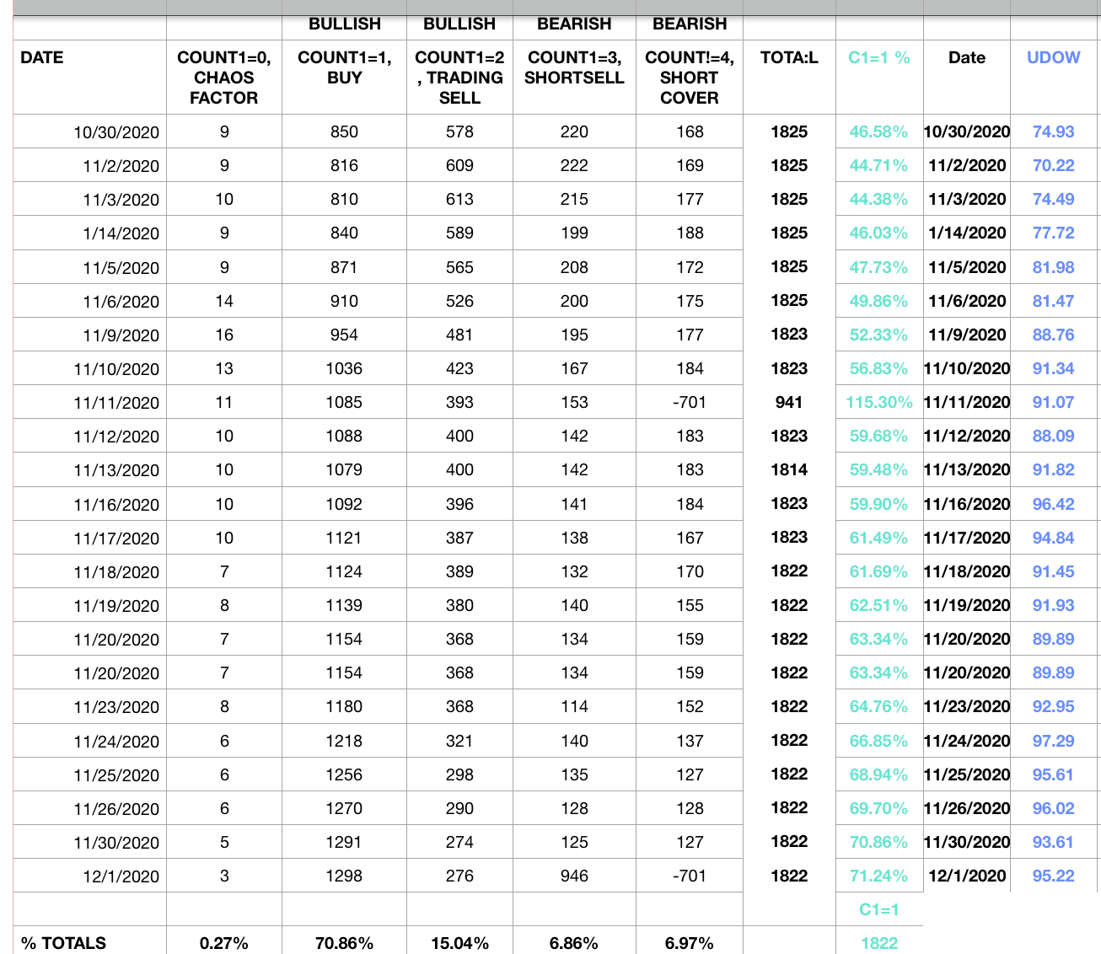Image resolution: width=1101 pixels, height=954 pixels.
Task: Select the SHORTSELL value 946
Action: [x=574, y=876]
